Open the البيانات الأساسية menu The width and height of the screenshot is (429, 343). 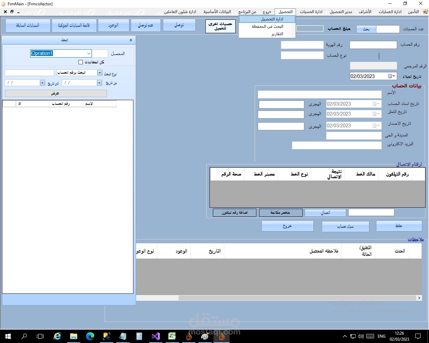(217, 12)
